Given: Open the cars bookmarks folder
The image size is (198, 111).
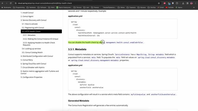Looking at the screenshot, I should click(86, 7).
